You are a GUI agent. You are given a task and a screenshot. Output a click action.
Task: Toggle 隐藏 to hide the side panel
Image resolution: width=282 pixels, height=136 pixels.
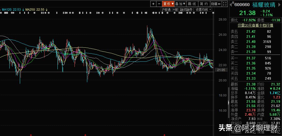pos(216,4)
